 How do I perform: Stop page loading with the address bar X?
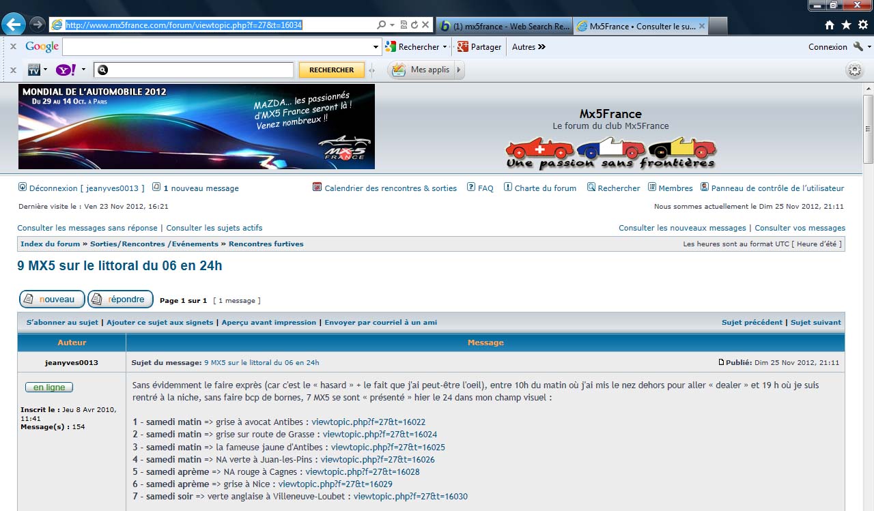(x=425, y=25)
